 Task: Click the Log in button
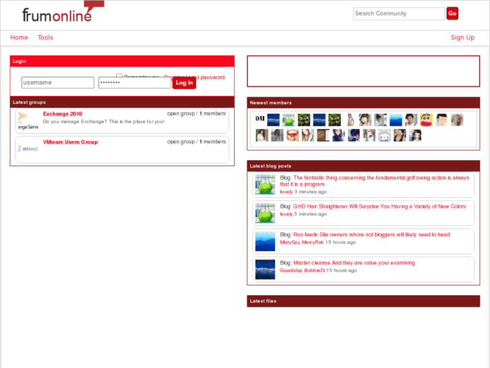pos(184,83)
